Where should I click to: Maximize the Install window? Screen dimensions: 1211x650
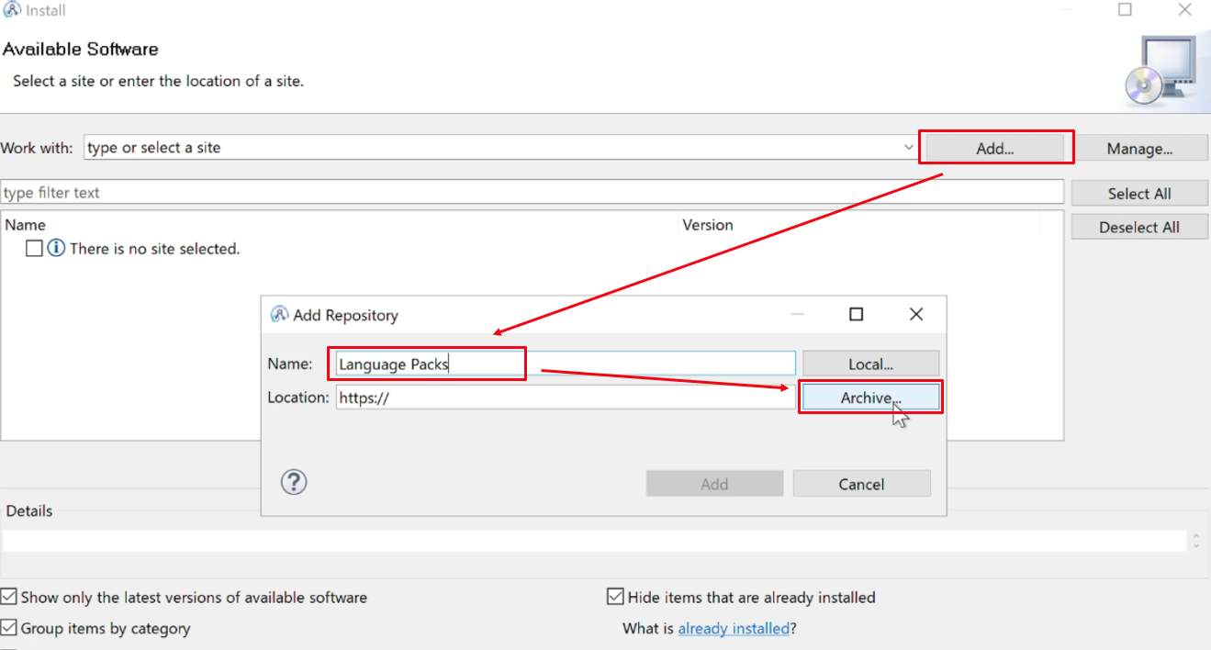(1125, 9)
